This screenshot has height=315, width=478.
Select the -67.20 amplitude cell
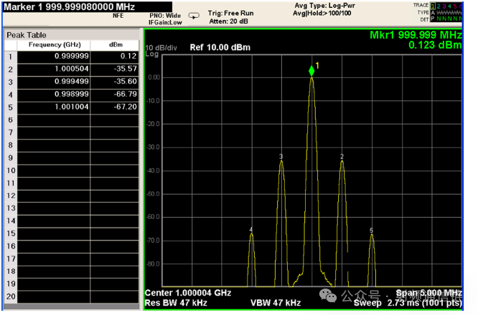pos(115,107)
